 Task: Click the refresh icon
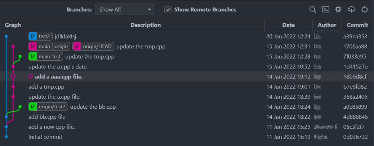[x=364, y=10]
